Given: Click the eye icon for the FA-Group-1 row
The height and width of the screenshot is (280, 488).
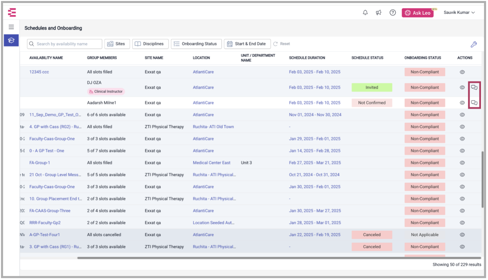Looking at the screenshot, I should (462, 163).
